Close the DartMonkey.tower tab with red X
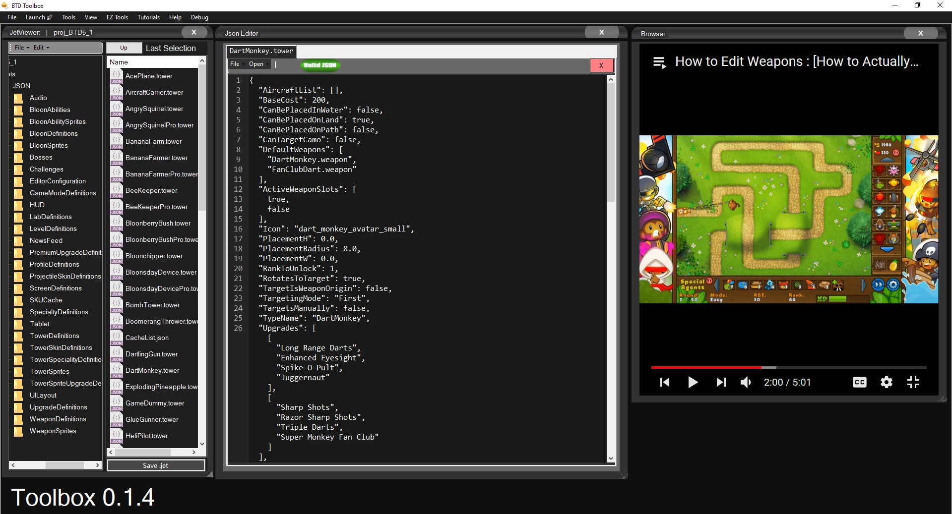Screen dimensions: 952x514 click(x=601, y=65)
